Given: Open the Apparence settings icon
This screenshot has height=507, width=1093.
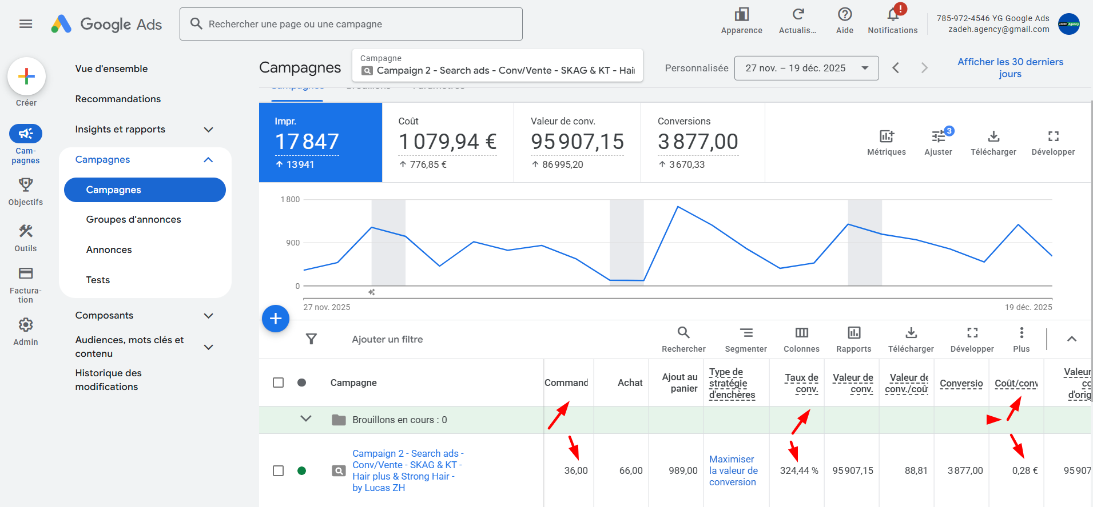Looking at the screenshot, I should click(x=741, y=15).
